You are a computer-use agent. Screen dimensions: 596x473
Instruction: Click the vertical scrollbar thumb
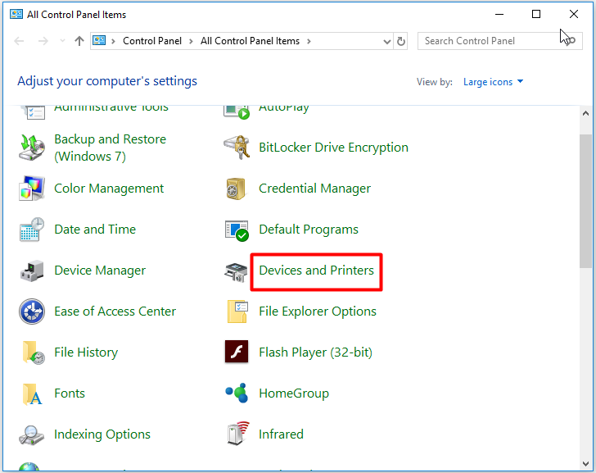point(585,202)
